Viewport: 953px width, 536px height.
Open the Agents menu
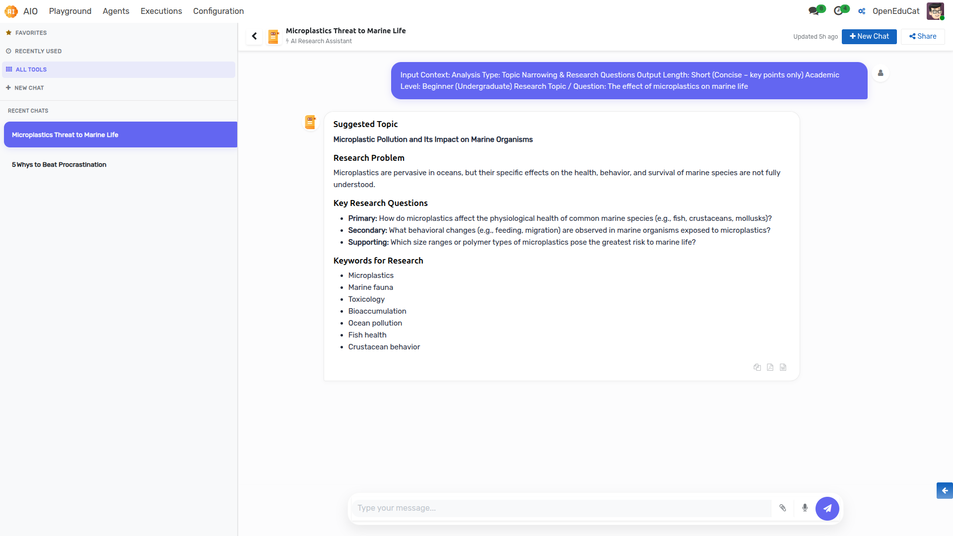click(116, 11)
